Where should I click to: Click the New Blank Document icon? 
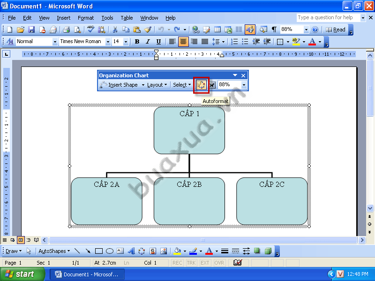coord(10,30)
